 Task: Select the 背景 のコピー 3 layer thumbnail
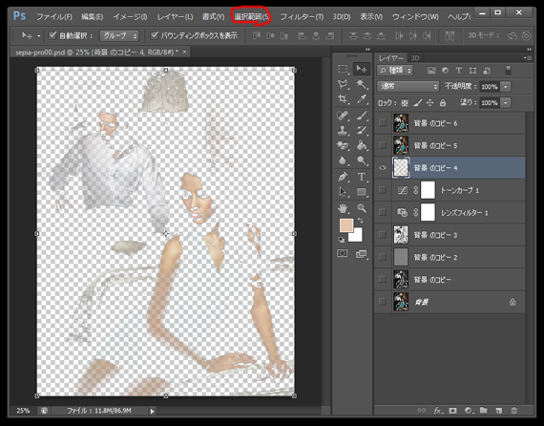point(401,235)
